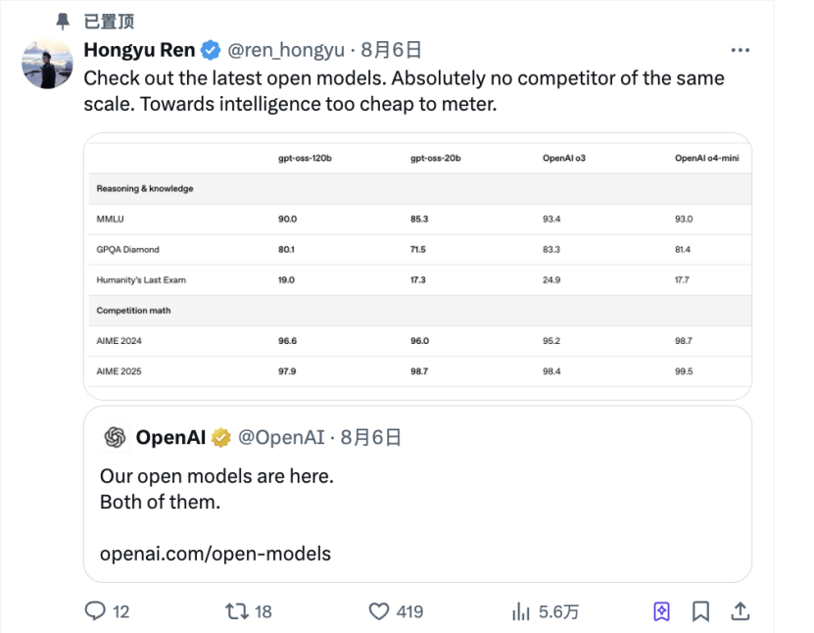Viewport: 814px width, 633px height.
Task: Open the three-dot more options menu
Action: (741, 49)
